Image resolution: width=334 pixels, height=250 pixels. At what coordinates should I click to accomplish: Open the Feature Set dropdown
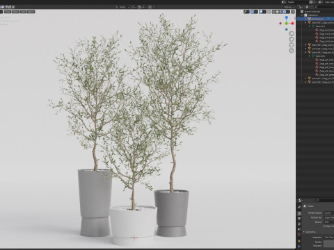point(329,217)
